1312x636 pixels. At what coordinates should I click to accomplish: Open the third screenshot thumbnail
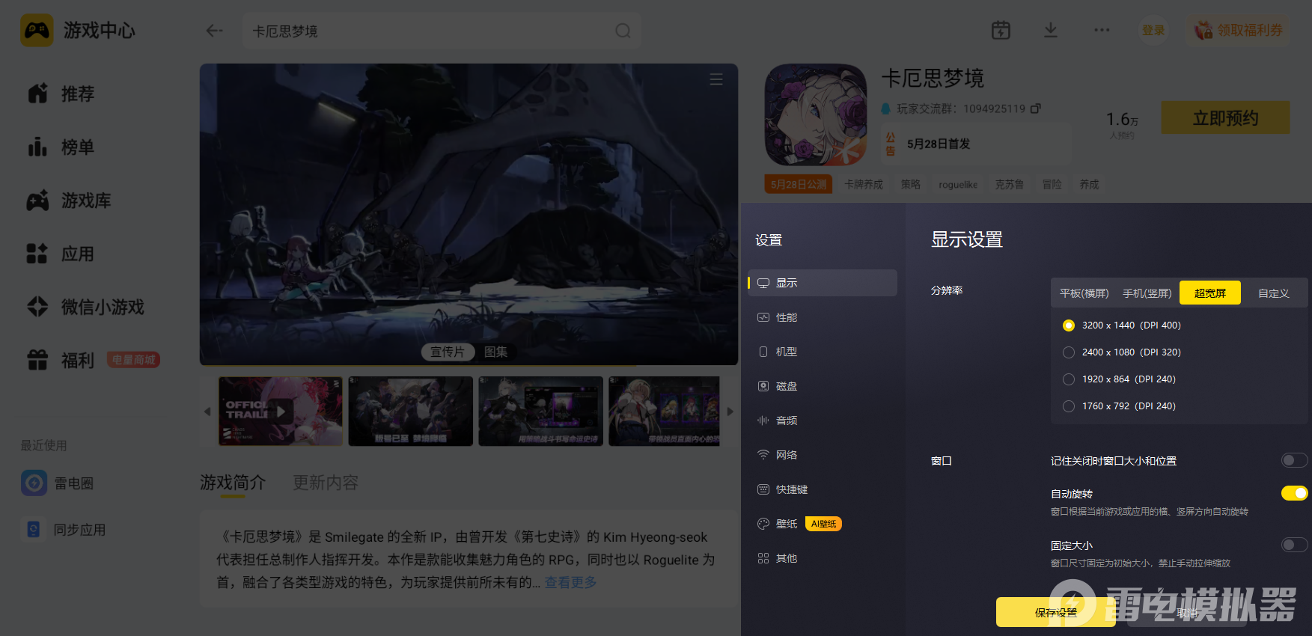point(541,412)
